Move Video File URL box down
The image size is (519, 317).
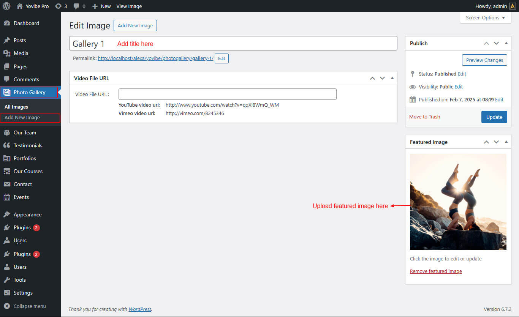coord(382,78)
